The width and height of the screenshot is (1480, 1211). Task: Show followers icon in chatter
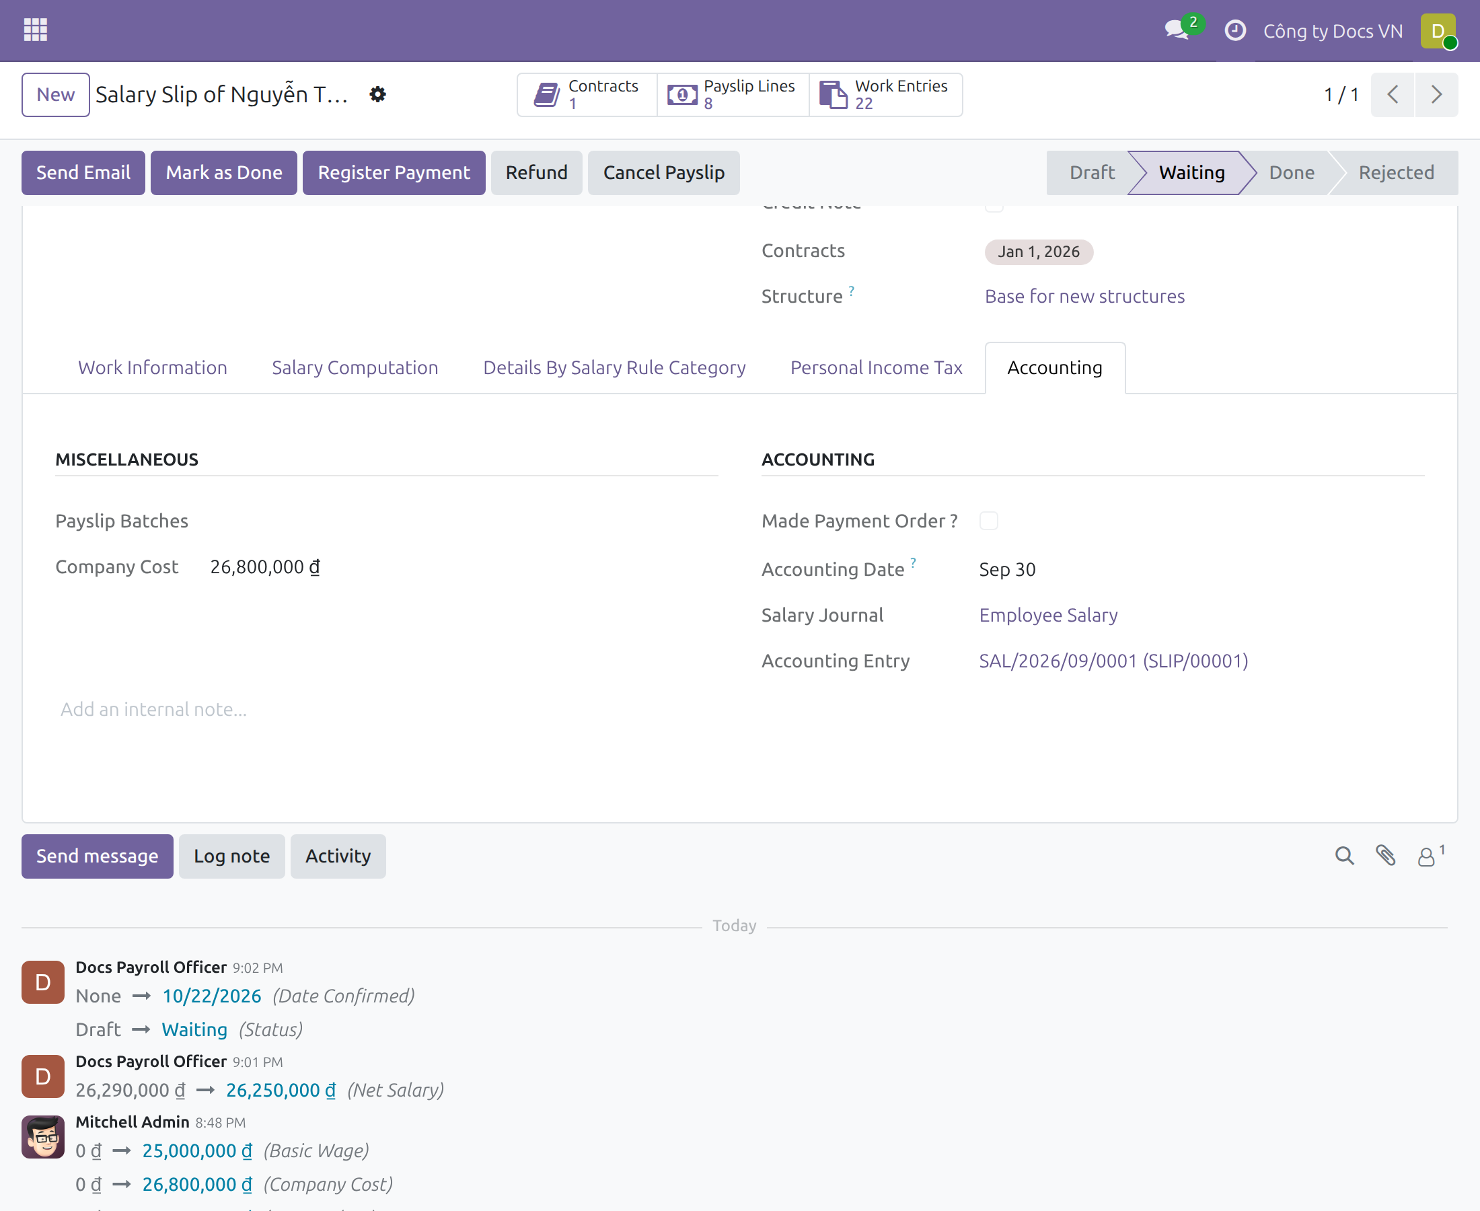1430,856
